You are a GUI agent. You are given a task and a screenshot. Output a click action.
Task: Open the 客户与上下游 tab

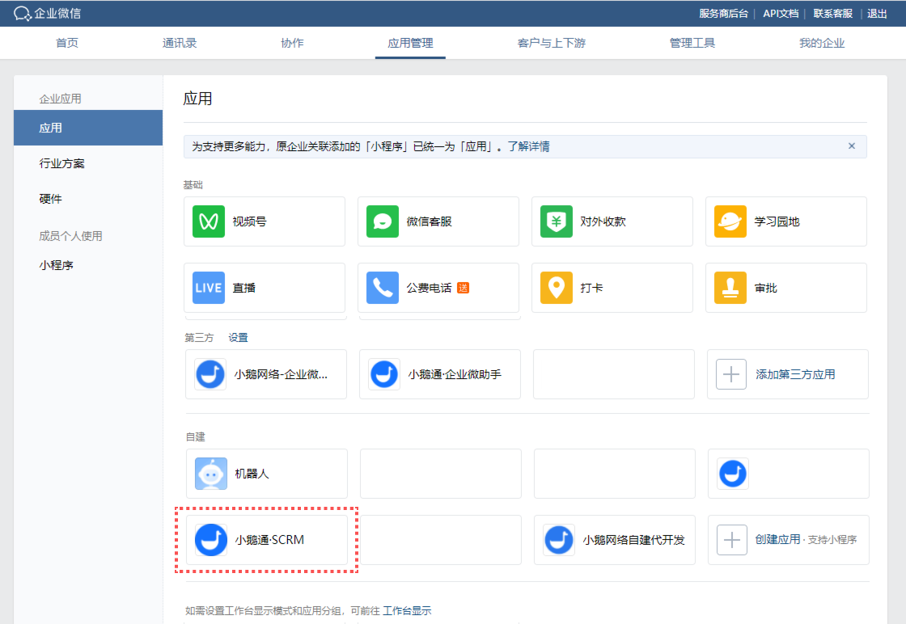click(x=552, y=44)
